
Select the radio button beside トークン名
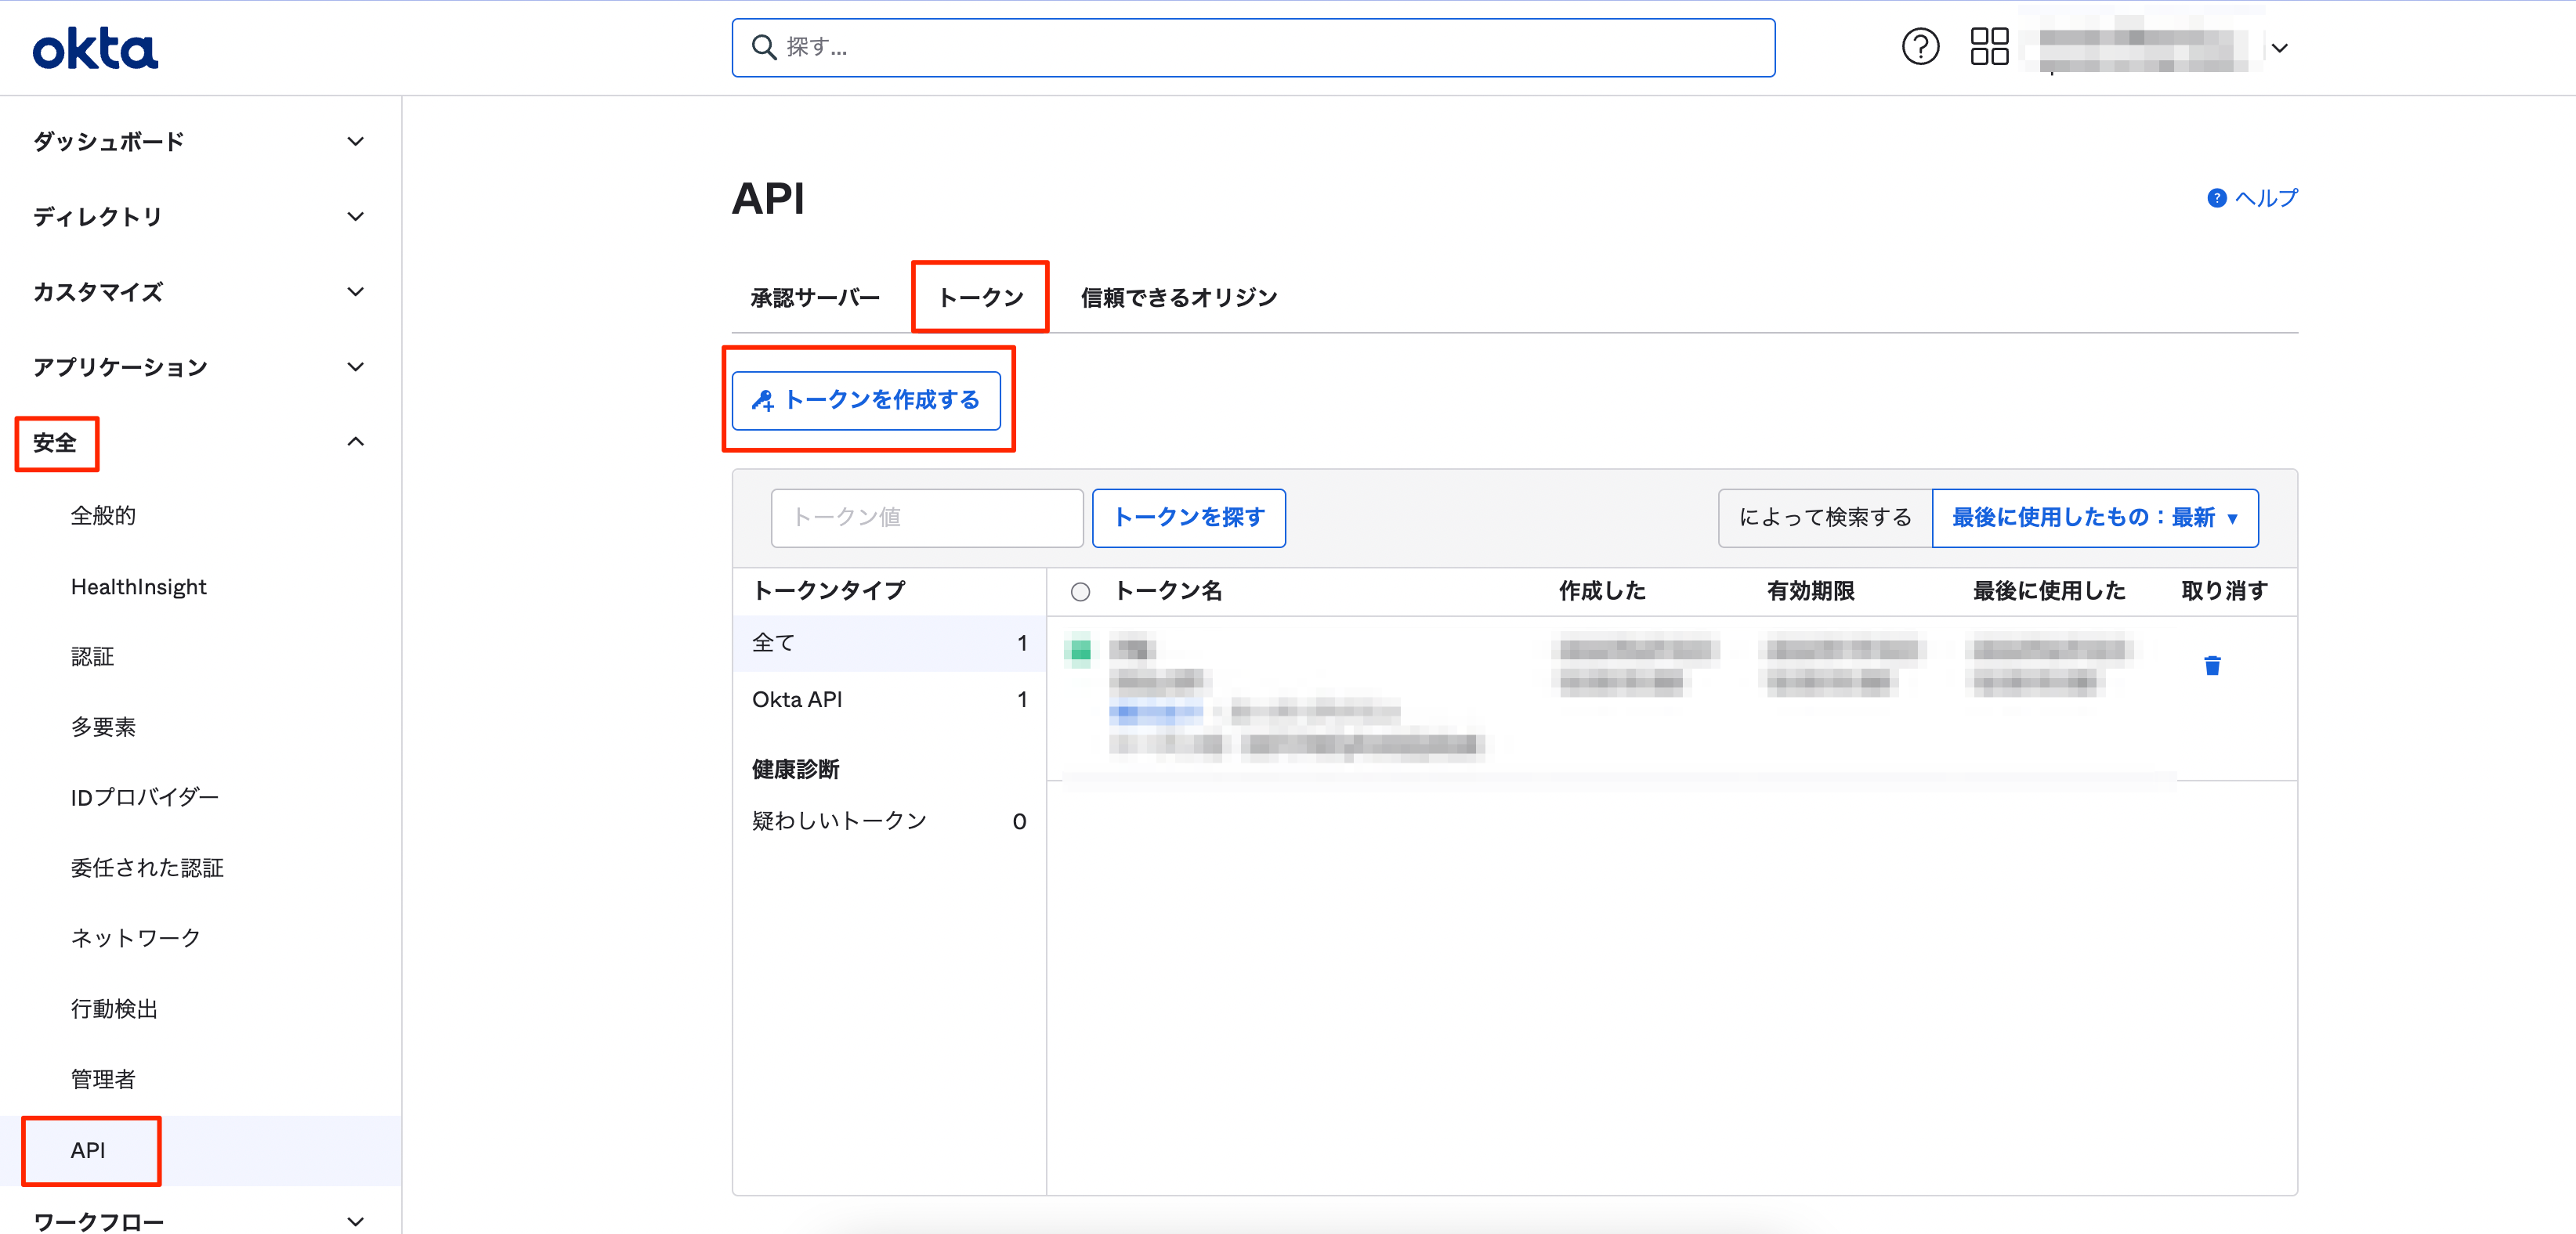[x=1080, y=591]
